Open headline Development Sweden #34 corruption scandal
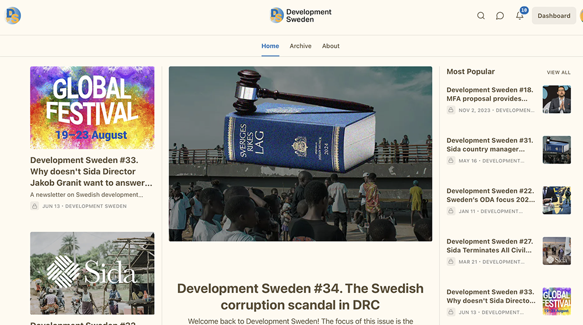 pos(300,296)
